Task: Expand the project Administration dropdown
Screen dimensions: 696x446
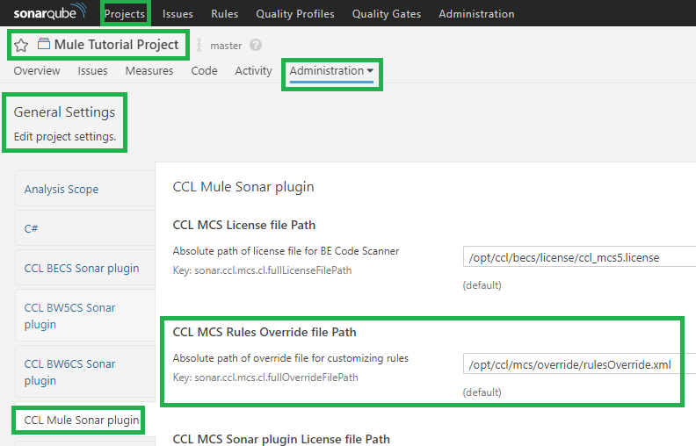Action: pyautogui.click(x=331, y=71)
